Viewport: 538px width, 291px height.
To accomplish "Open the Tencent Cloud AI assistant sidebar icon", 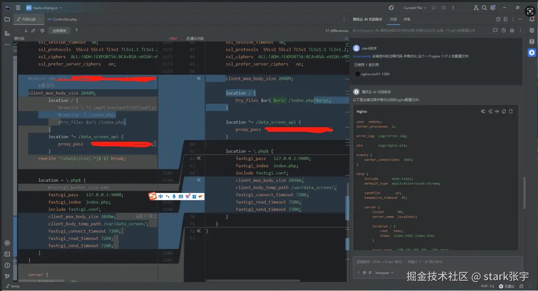I will [x=532, y=53].
